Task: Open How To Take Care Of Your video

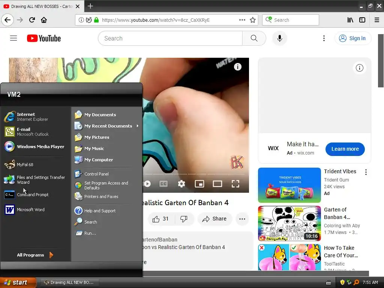Action: click(x=289, y=257)
